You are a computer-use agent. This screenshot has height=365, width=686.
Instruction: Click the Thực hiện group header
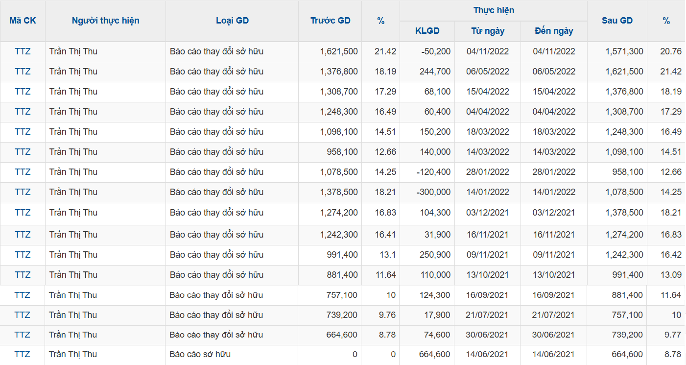pyautogui.click(x=494, y=10)
